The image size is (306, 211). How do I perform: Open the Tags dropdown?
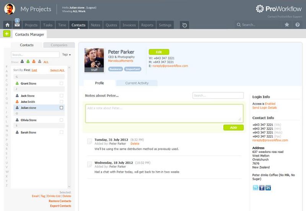tap(66, 55)
